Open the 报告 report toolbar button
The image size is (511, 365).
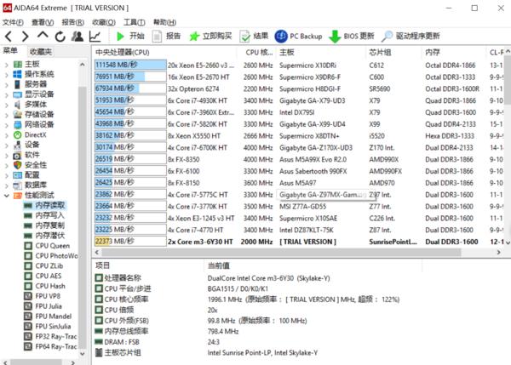[167, 36]
